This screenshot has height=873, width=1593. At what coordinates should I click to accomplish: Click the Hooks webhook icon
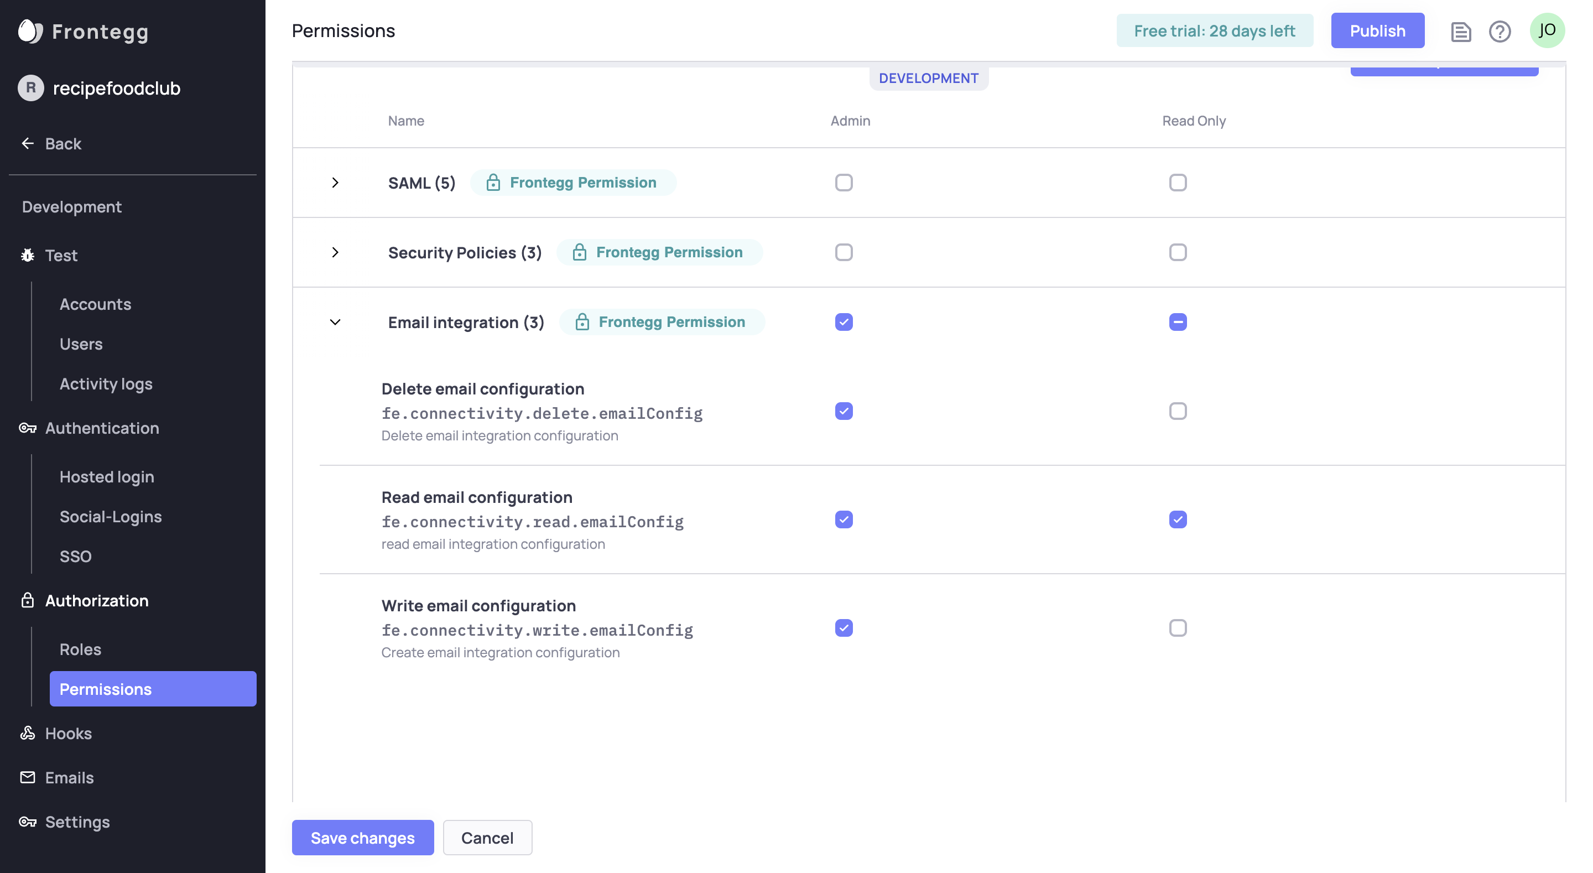point(28,733)
